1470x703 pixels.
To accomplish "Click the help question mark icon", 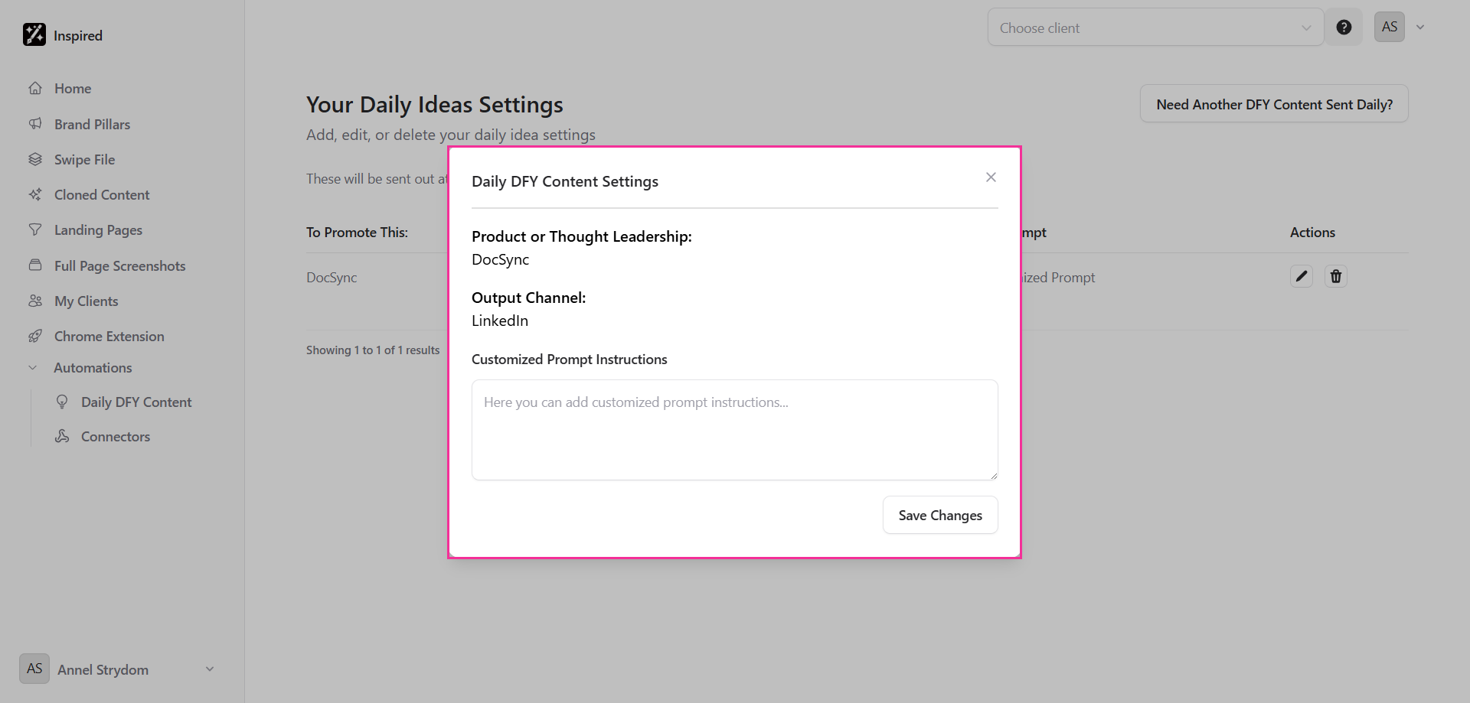I will pos(1344,28).
